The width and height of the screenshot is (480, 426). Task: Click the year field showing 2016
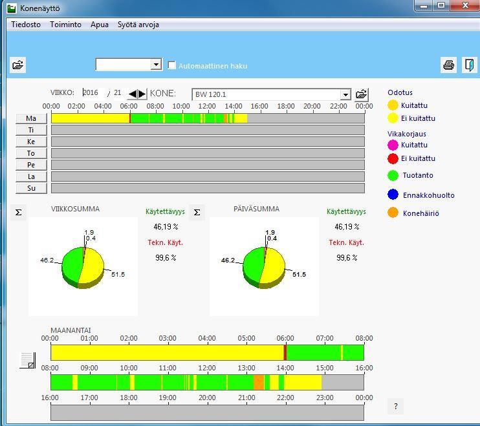tap(93, 92)
